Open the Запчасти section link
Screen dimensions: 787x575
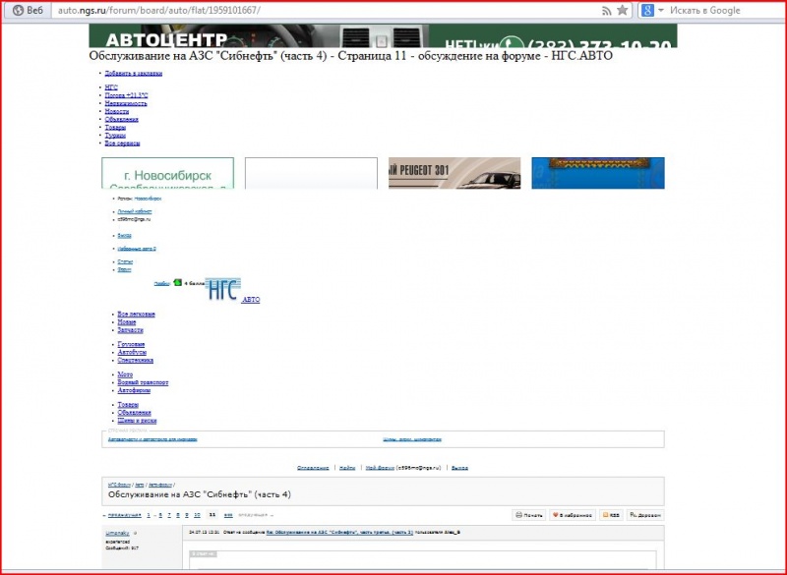pos(131,330)
